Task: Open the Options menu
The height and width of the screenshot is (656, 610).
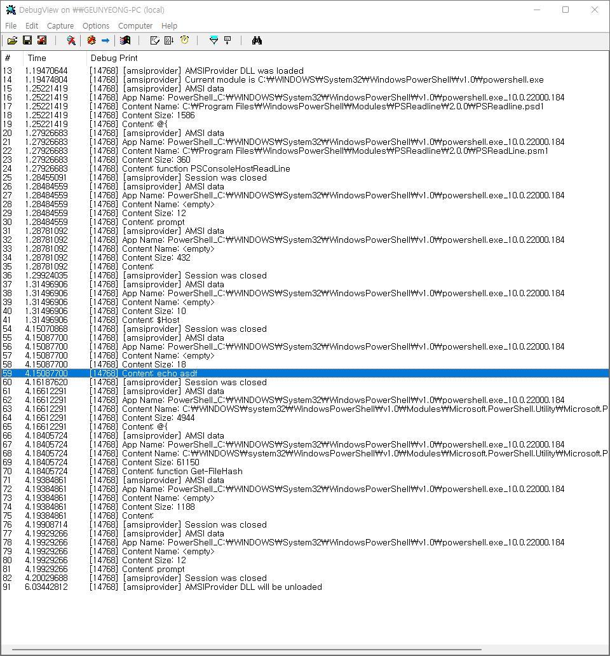Action: (96, 26)
